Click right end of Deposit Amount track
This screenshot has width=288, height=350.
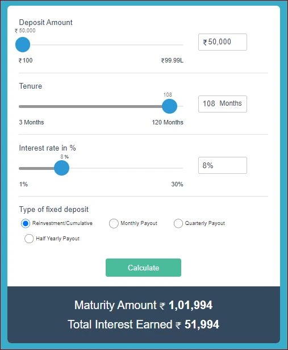tap(182, 45)
